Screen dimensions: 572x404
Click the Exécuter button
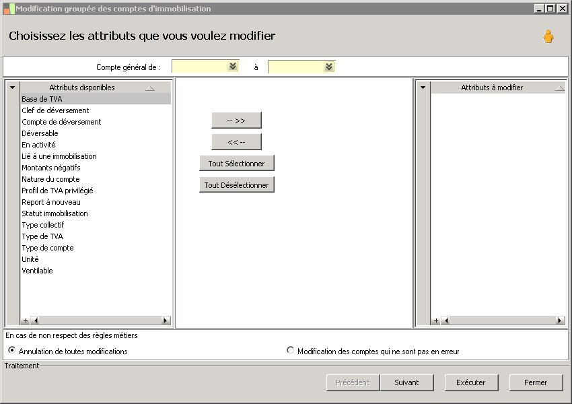click(x=471, y=382)
